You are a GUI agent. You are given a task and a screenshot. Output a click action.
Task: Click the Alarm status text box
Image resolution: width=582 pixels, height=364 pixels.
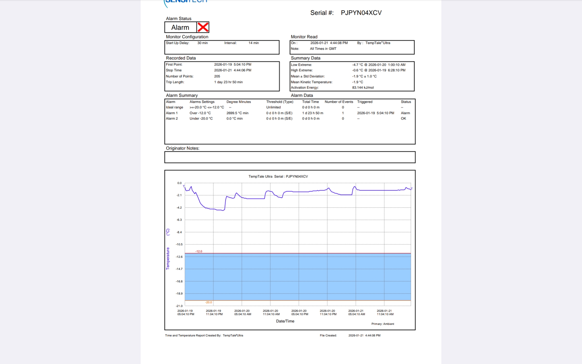(x=180, y=27)
